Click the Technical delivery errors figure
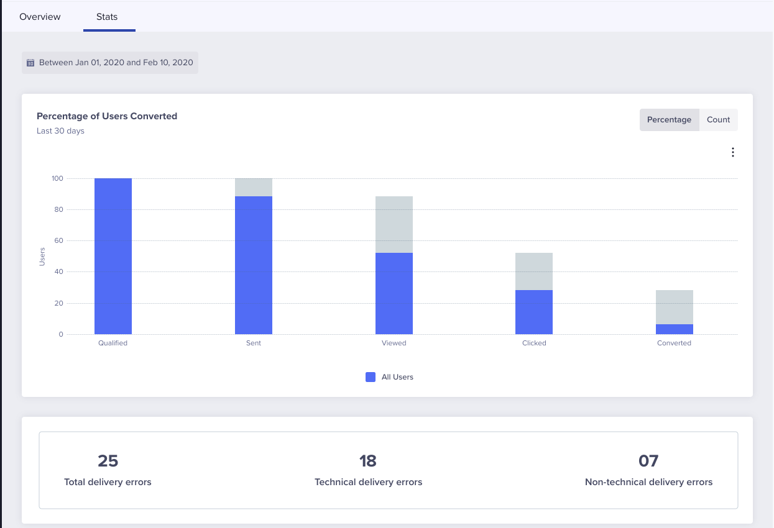Screen dimensions: 774x528 click(368, 461)
